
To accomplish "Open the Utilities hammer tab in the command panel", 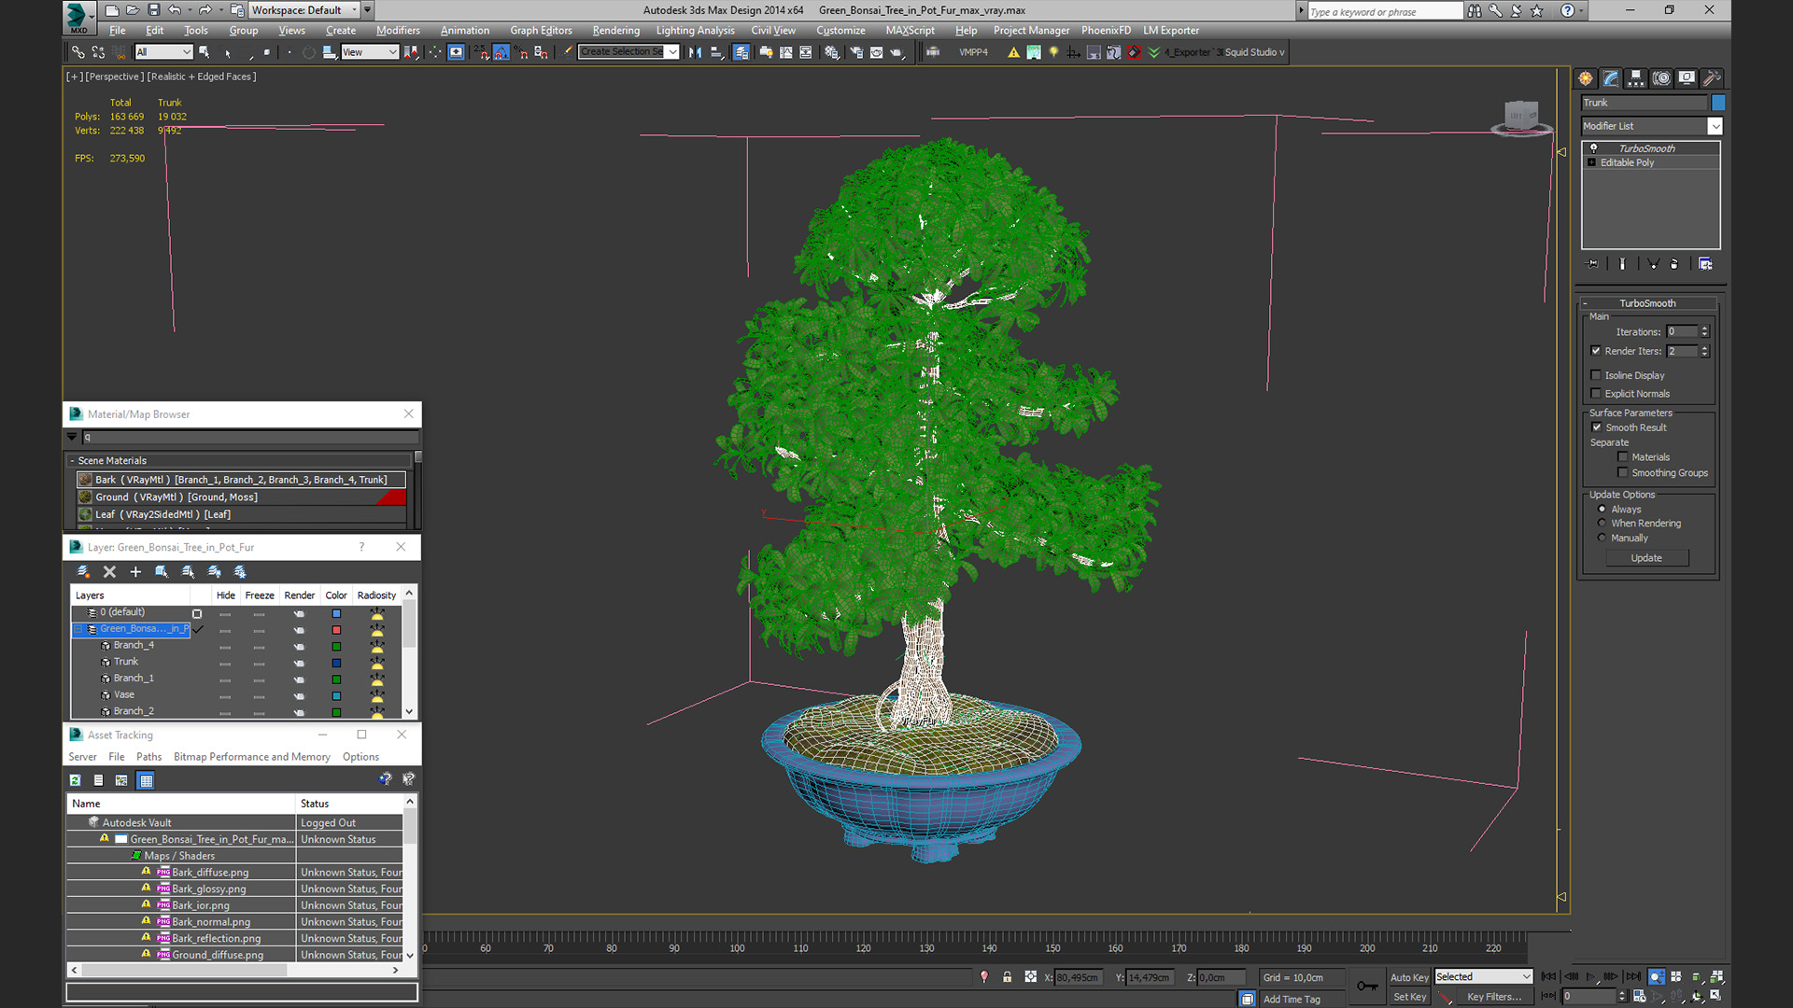I will 1712,78.
